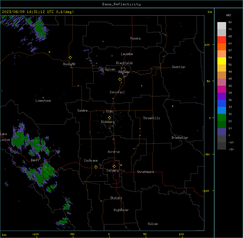The image size is (243, 238).
Task: Select the red 65-60 dBZ legend swatch
Action: 222,40
